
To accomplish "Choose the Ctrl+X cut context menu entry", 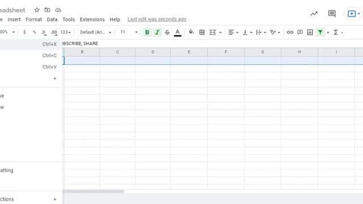I will (31, 44).
